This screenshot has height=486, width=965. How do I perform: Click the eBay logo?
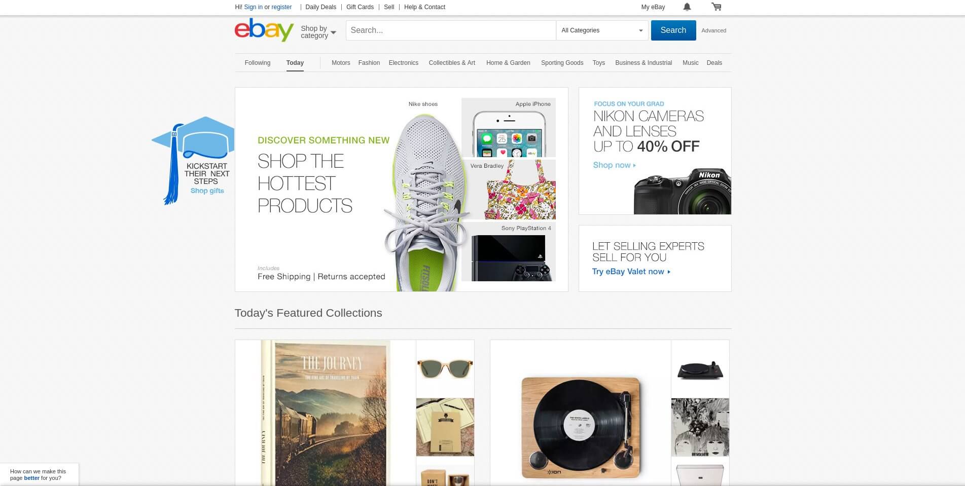(264, 30)
